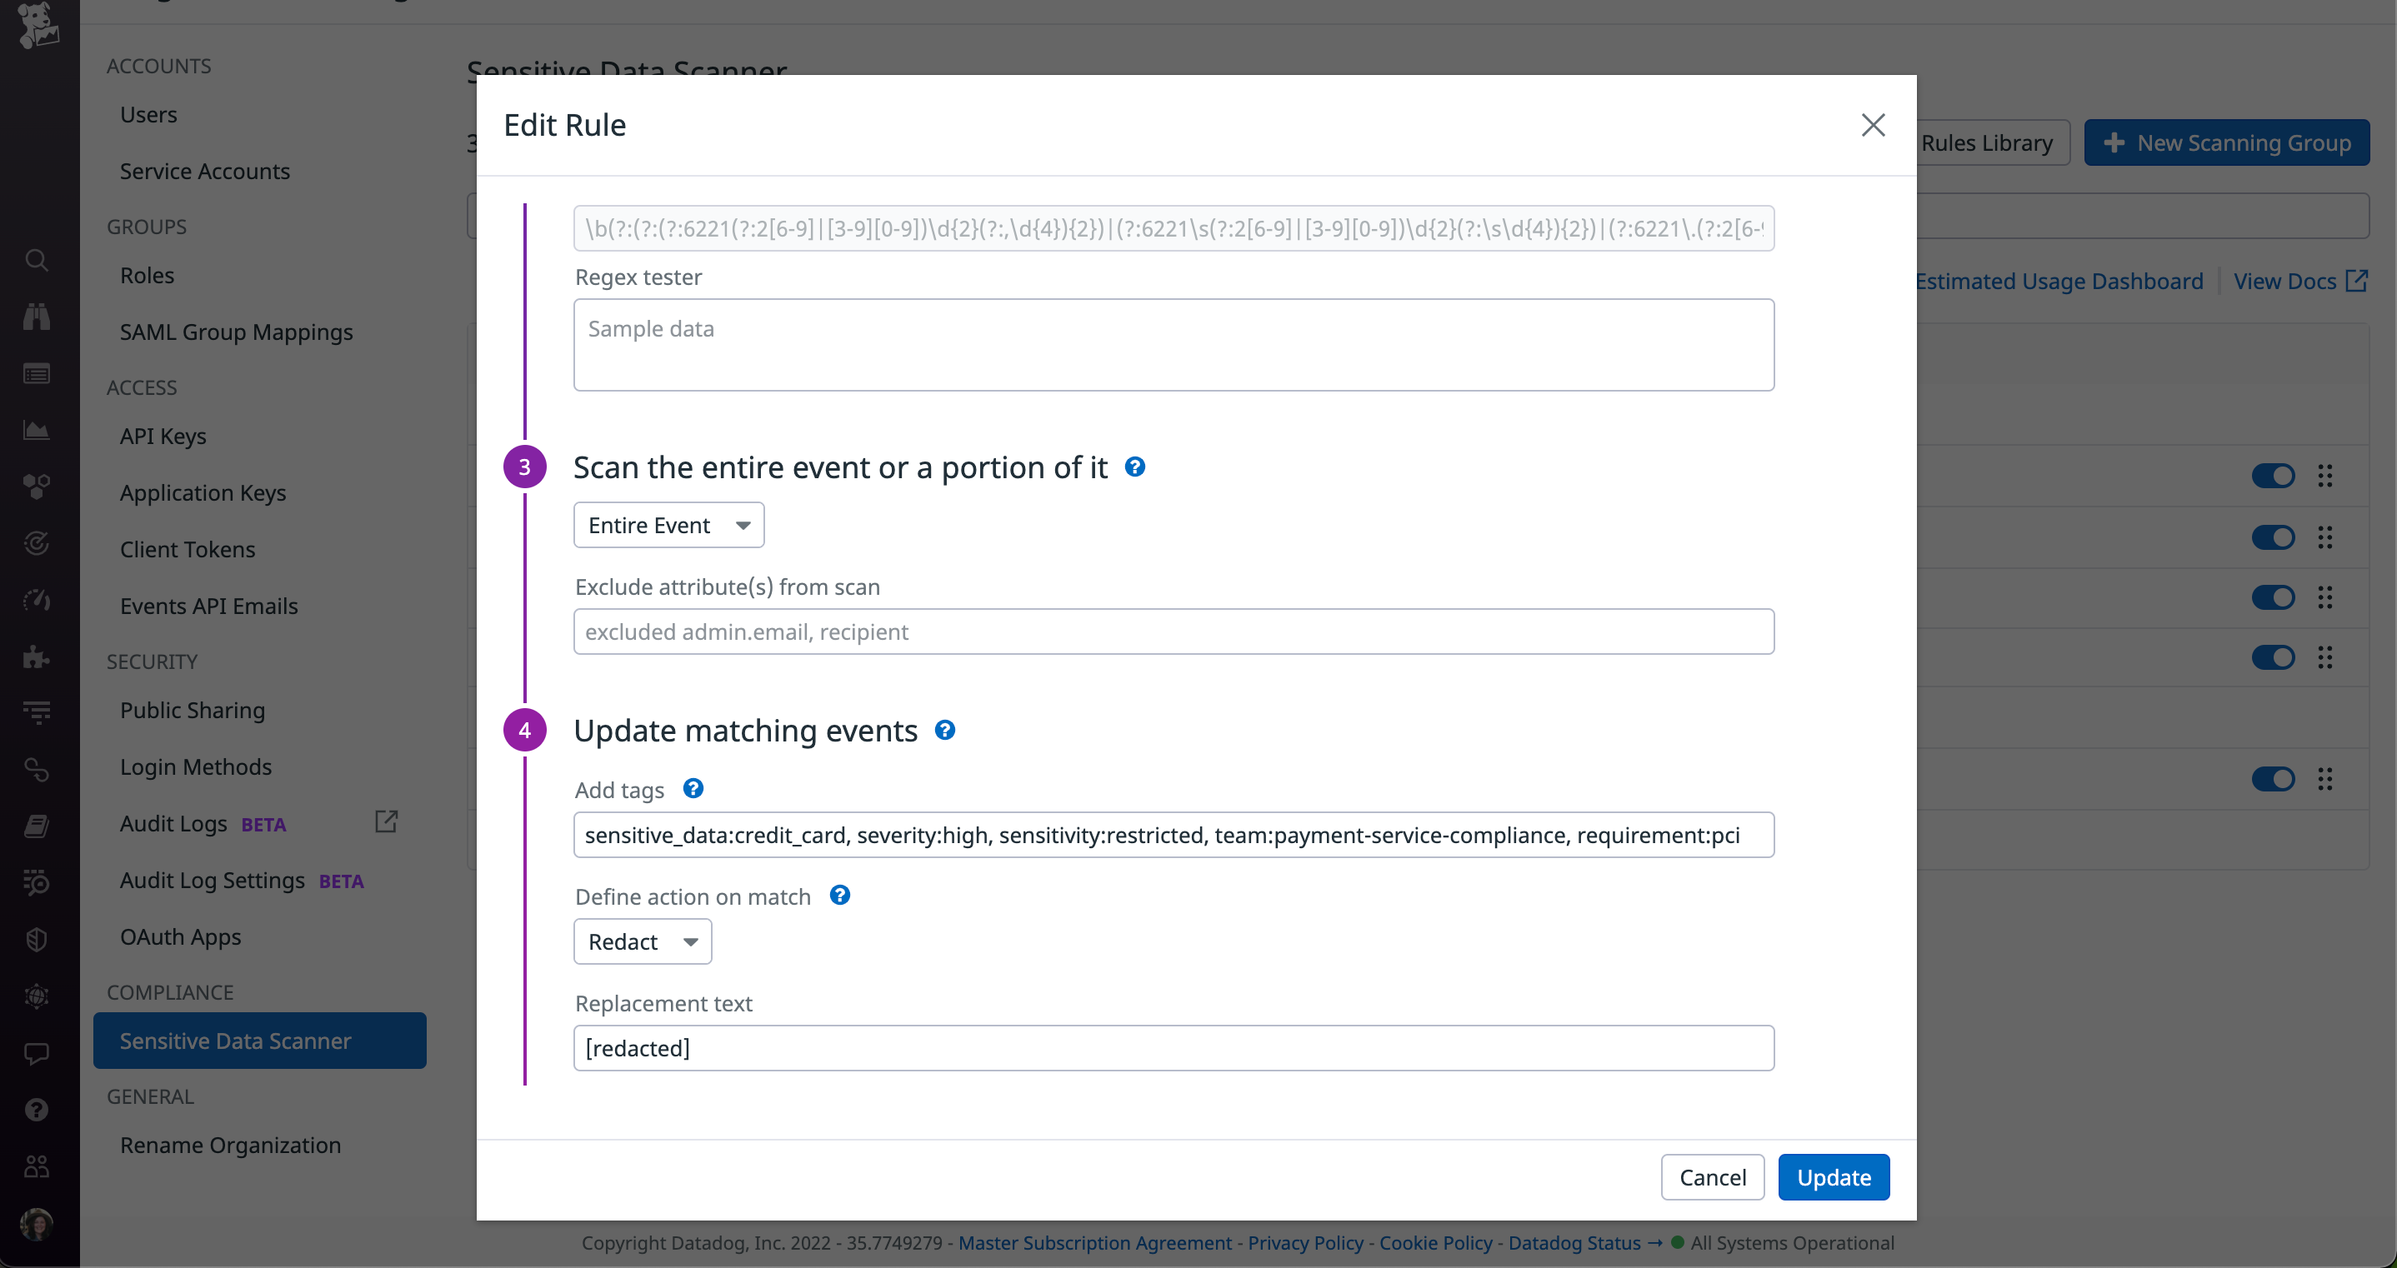Select Sensitive Data Scanner in sidebar

pyautogui.click(x=235, y=1040)
